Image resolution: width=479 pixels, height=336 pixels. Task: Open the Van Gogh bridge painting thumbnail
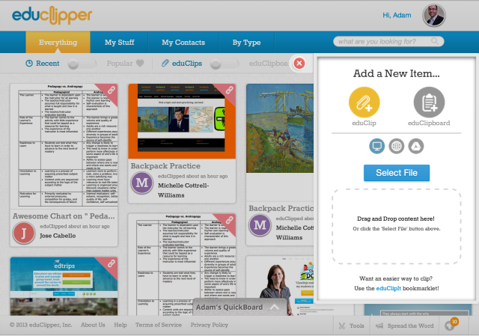tap(280, 128)
